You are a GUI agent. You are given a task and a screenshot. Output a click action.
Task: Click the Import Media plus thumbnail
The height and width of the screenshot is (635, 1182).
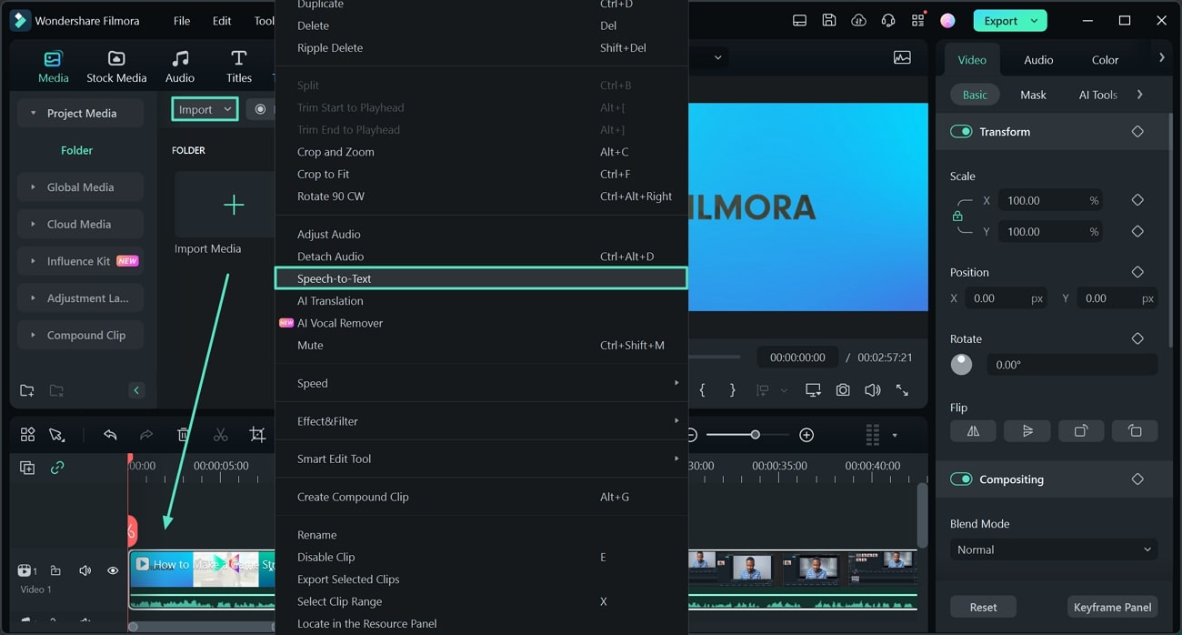pos(234,205)
